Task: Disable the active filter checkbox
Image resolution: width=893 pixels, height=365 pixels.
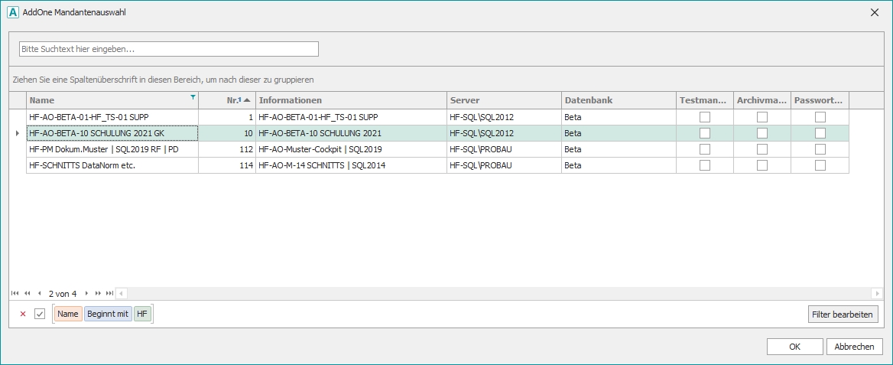Action: point(40,314)
